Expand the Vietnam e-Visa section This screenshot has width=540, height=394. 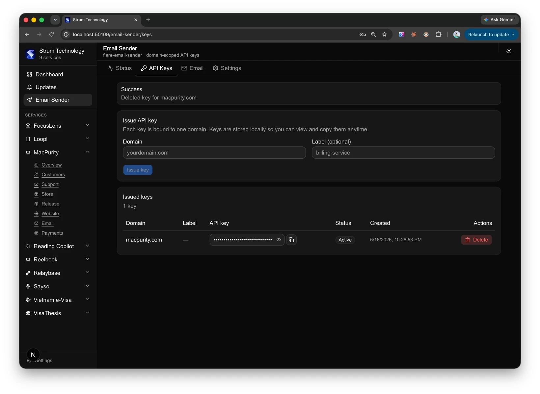tap(88, 299)
